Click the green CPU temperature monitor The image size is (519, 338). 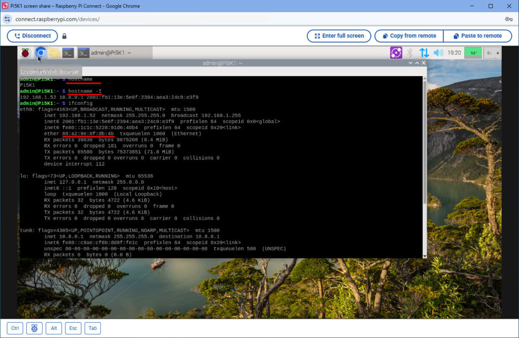(x=473, y=53)
